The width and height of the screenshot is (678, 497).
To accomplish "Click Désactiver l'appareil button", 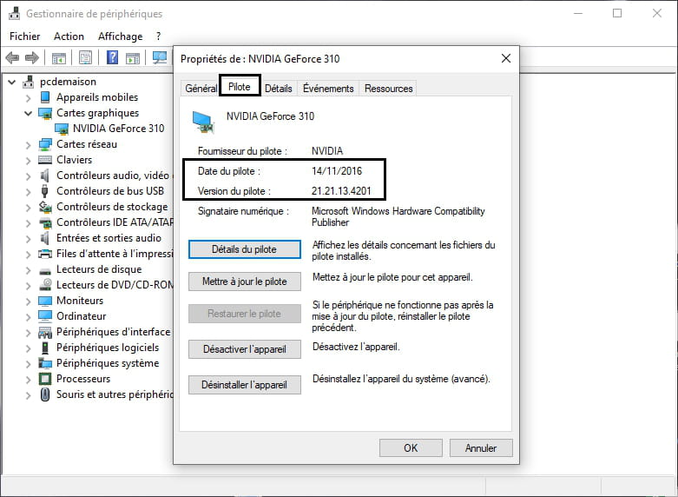I will tap(245, 349).
